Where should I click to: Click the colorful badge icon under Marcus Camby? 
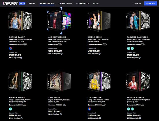coord(10,49)
